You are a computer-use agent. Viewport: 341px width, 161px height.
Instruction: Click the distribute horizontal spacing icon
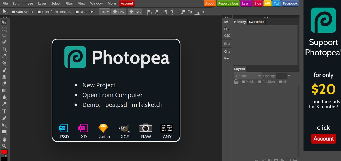tap(204, 12)
